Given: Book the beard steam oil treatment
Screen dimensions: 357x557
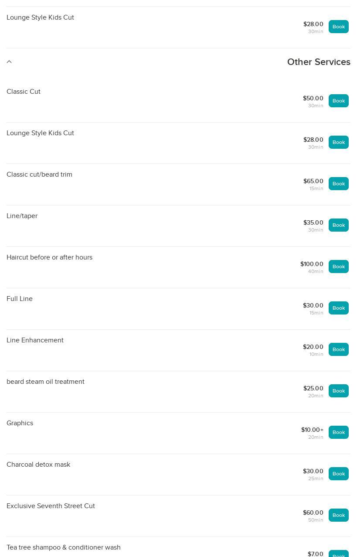Looking at the screenshot, I should click(339, 391).
